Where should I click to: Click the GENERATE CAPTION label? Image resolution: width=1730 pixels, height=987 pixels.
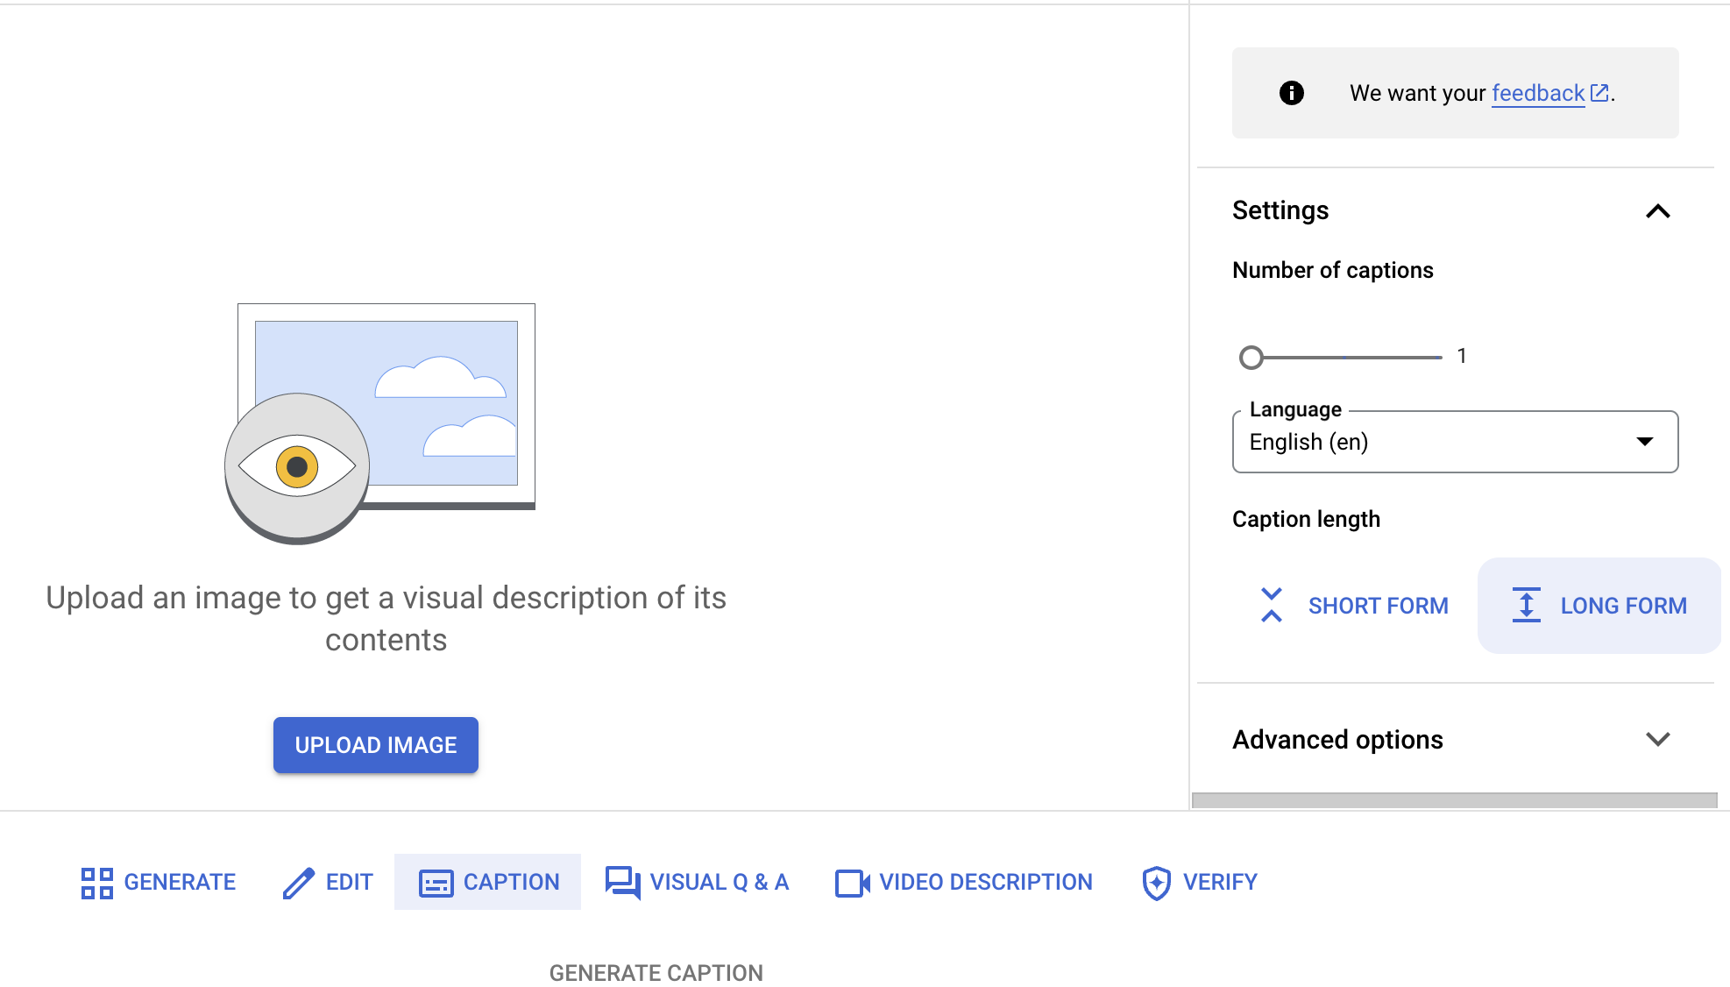coord(656,972)
